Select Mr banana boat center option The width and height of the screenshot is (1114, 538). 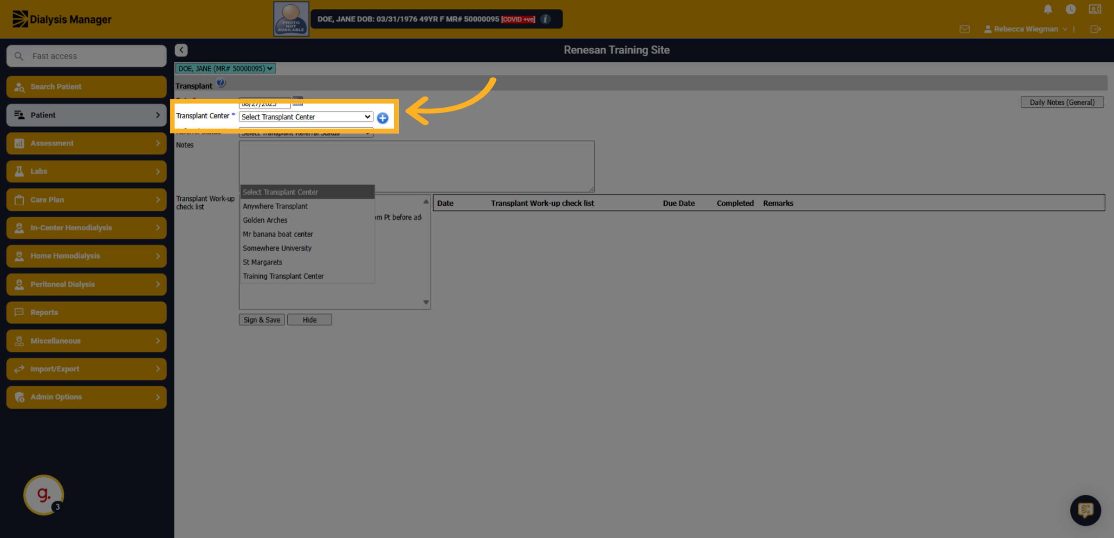[307, 234]
